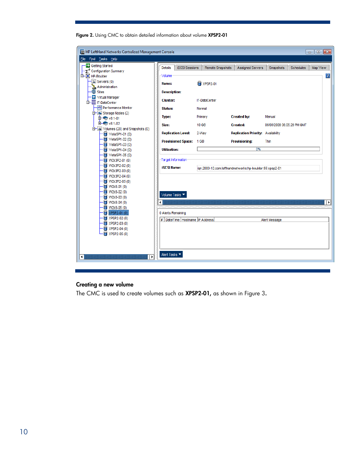This screenshot has height=453, width=350.
Task: Click the volume icon beside Name XPSP2-01
Action: tap(199, 84)
